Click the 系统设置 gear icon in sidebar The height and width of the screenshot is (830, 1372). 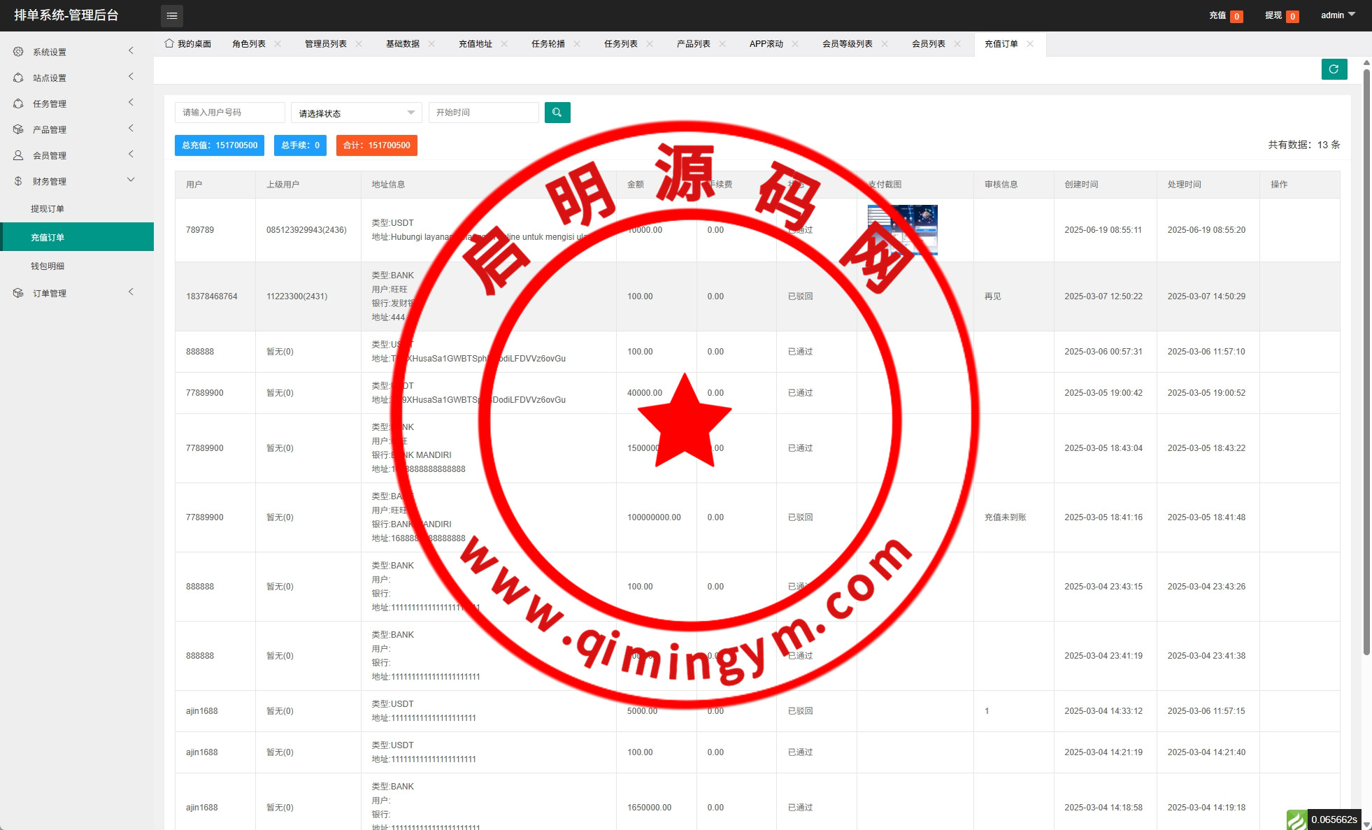point(18,52)
